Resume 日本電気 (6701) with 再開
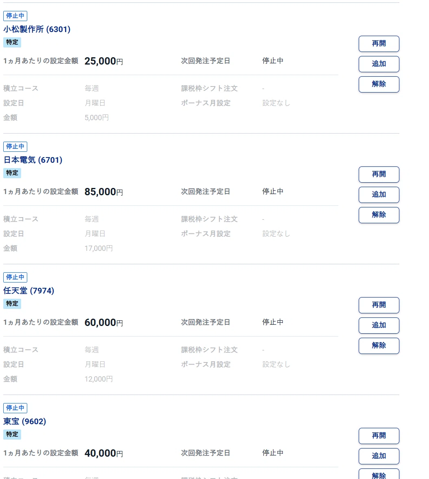Viewport: 429px width, 479px height. pos(379,175)
